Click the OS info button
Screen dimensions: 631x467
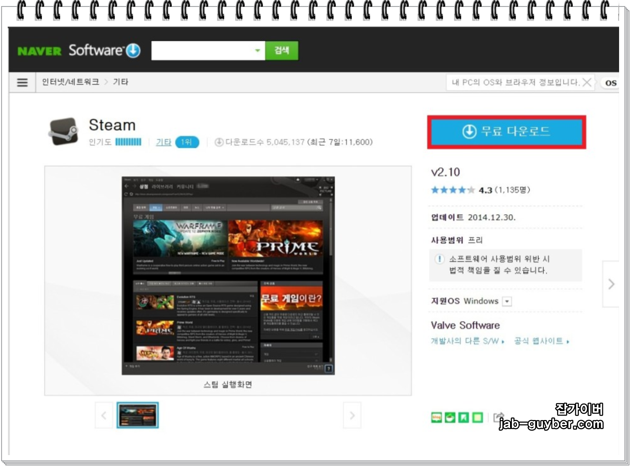[611, 83]
